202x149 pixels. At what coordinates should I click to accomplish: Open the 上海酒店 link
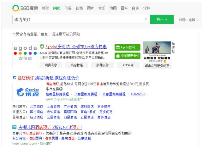53,107
